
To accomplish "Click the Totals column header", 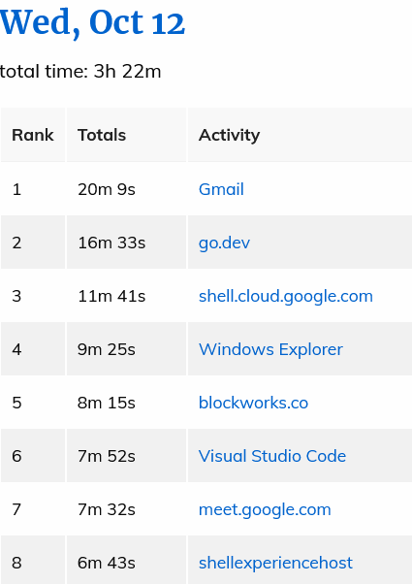I will coord(127,135).
